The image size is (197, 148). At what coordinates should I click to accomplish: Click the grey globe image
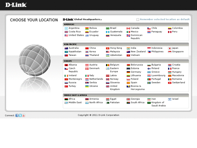[x=35, y=60]
